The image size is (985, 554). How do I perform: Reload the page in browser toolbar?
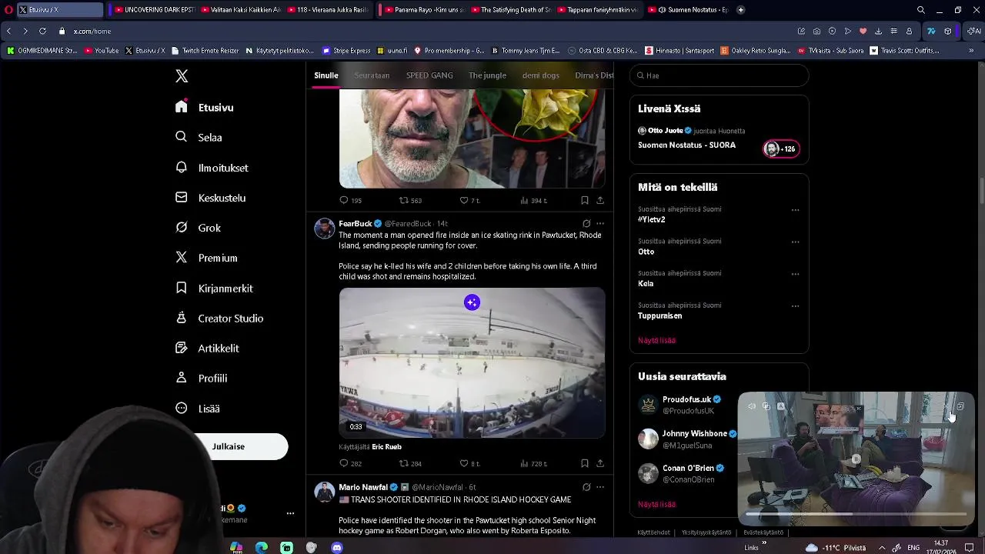42,31
